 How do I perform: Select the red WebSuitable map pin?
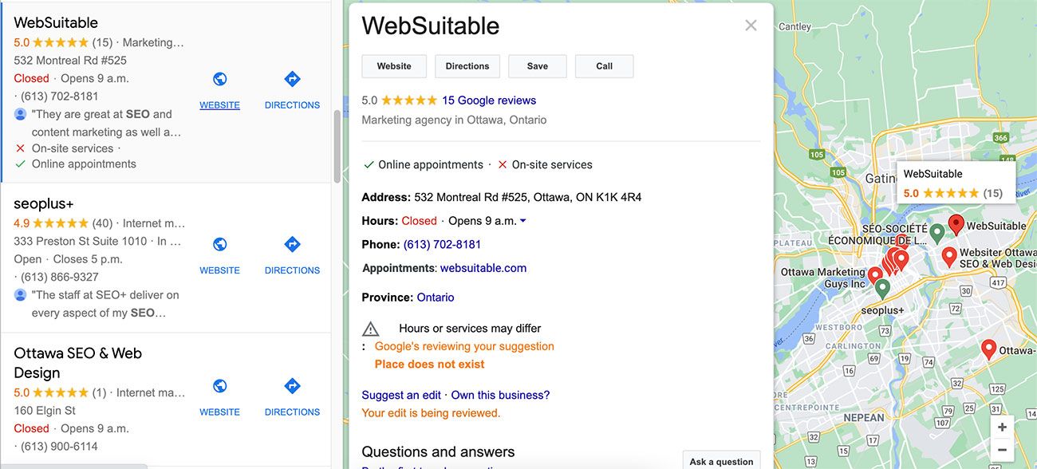956,225
